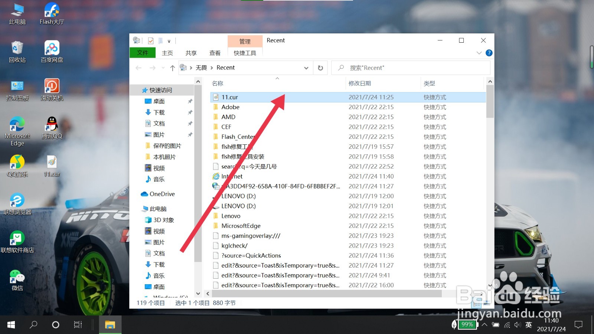Open File Explorer from the taskbar
The image size is (594, 334).
(110, 325)
